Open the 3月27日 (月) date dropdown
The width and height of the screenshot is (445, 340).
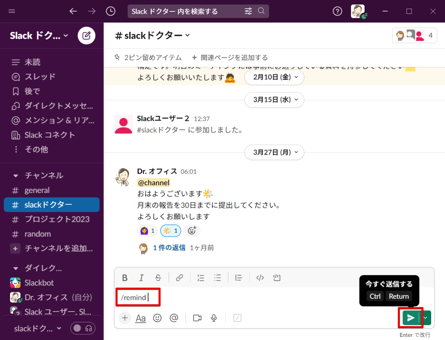pos(274,152)
